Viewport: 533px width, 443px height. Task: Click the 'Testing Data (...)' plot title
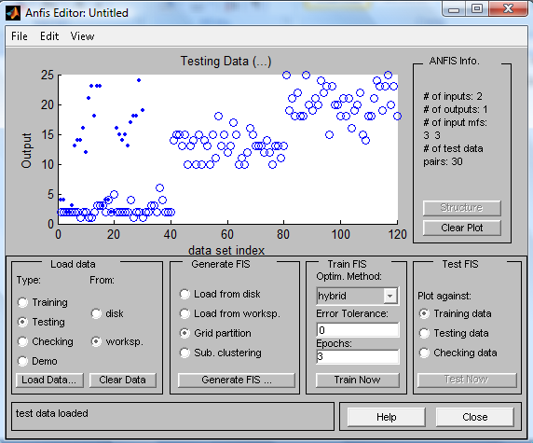point(226,62)
